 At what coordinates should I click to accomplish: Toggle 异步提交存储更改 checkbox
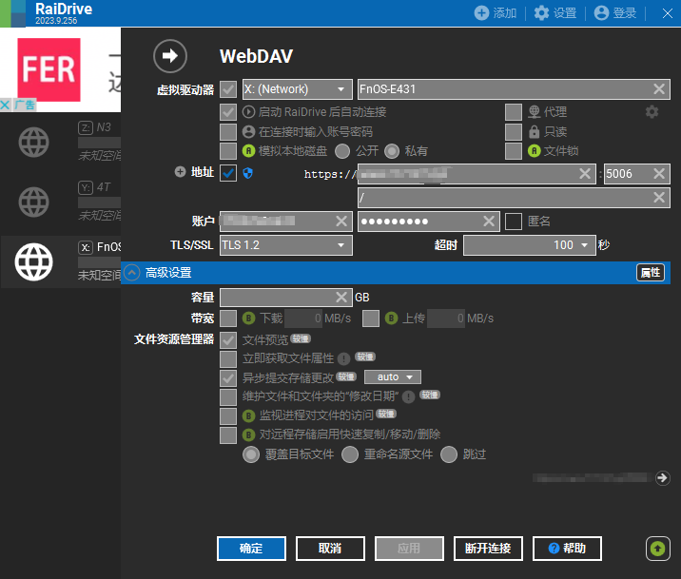coord(228,378)
